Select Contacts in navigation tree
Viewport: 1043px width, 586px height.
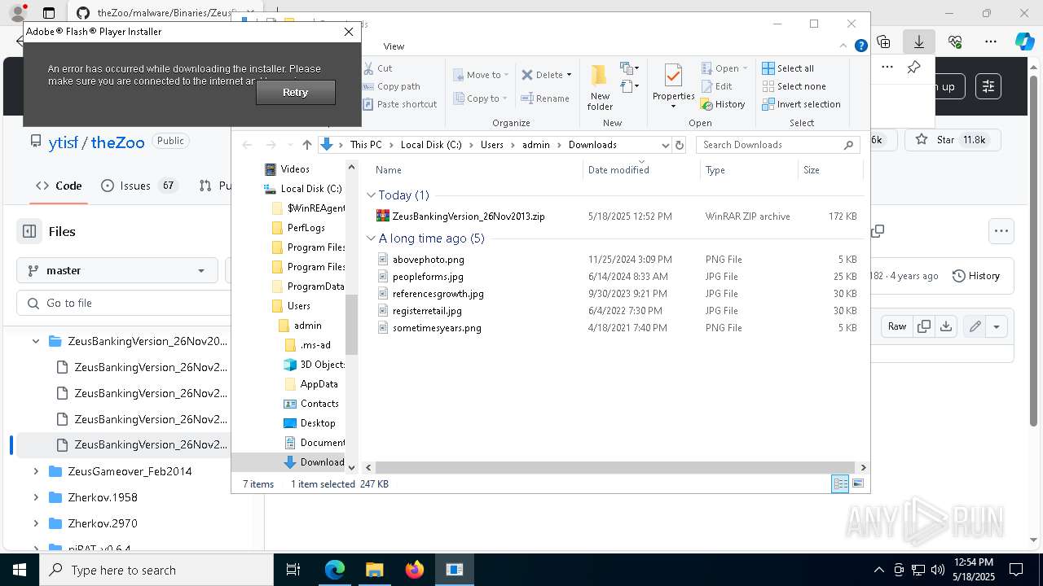click(x=319, y=404)
